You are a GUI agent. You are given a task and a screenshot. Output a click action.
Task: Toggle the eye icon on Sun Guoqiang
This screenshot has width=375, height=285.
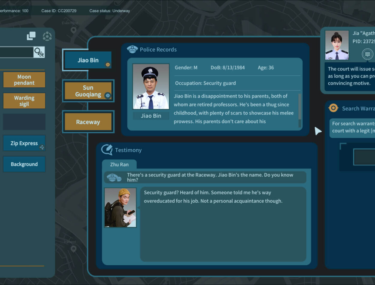[x=108, y=95]
